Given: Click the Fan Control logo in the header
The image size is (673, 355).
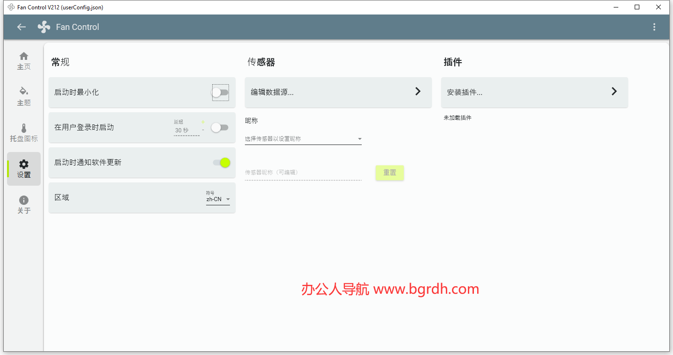Looking at the screenshot, I should (x=43, y=27).
